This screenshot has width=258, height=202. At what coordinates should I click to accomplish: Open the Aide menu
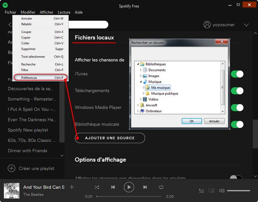[x=79, y=12]
